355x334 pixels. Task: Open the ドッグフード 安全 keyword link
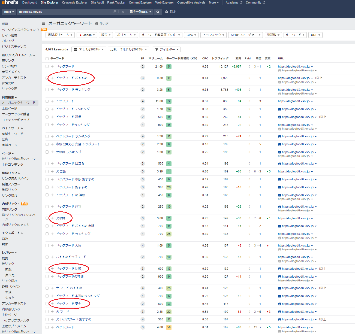(69, 304)
